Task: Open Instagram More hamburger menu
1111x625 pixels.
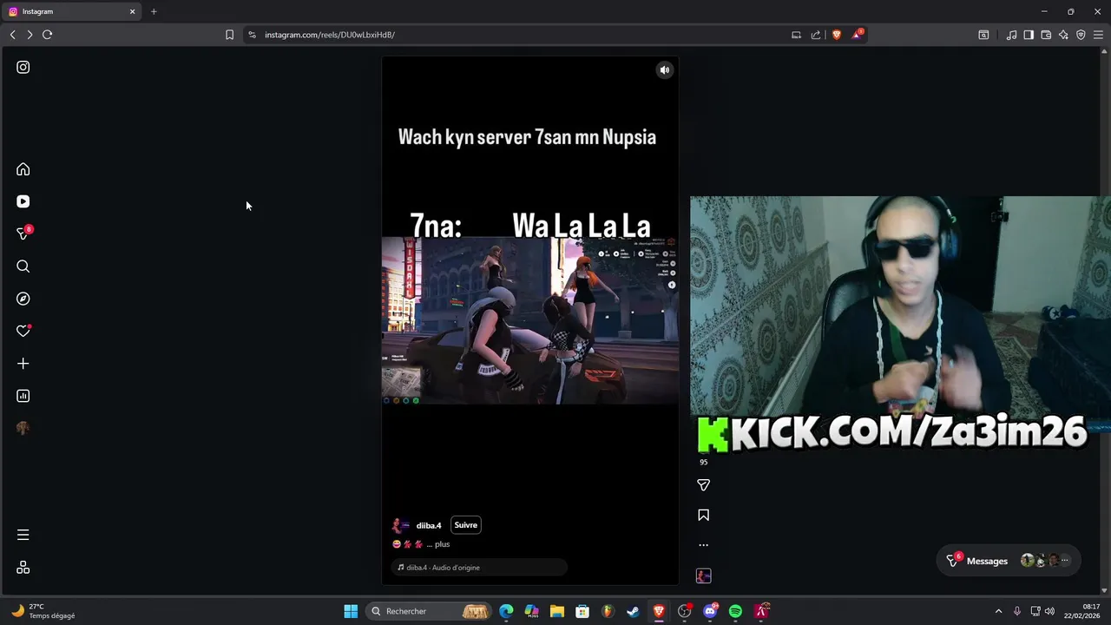Action: tap(23, 535)
